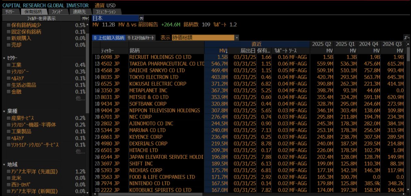Toggle the テクノロジー sector checkbox
Image resolution: width=411 pixels, height=196 pixels.
point(9,72)
